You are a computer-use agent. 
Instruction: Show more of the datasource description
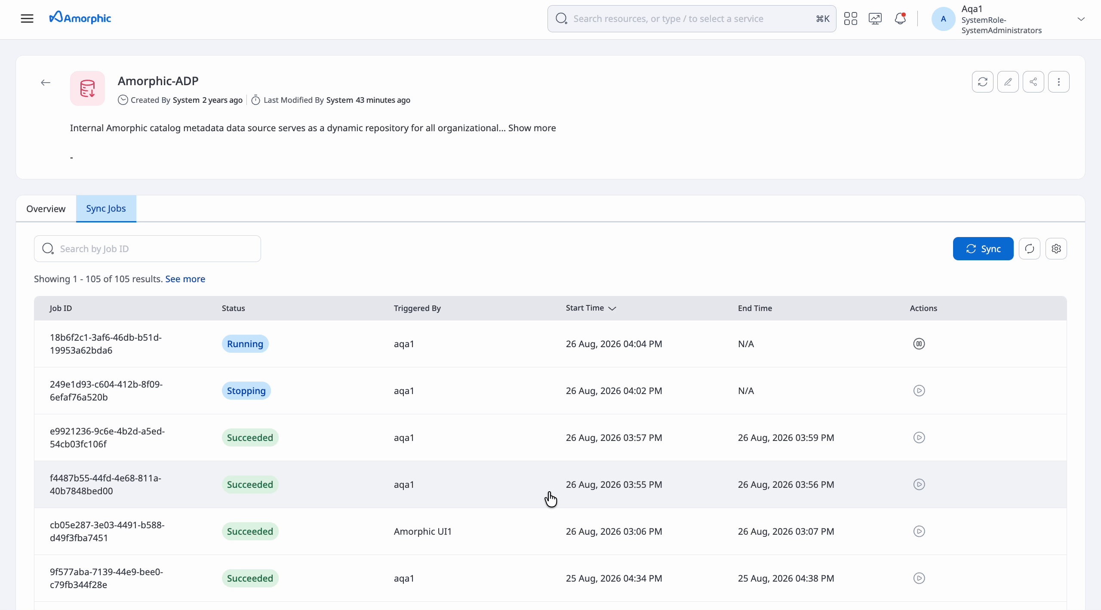click(x=532, y=128)
